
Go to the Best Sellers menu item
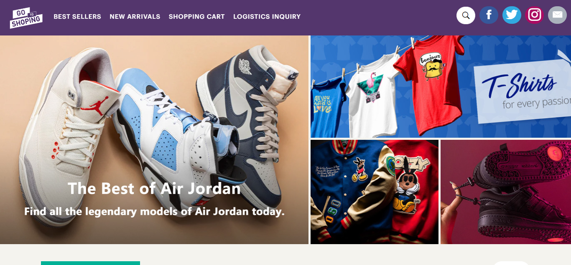[x=77, y=17]
